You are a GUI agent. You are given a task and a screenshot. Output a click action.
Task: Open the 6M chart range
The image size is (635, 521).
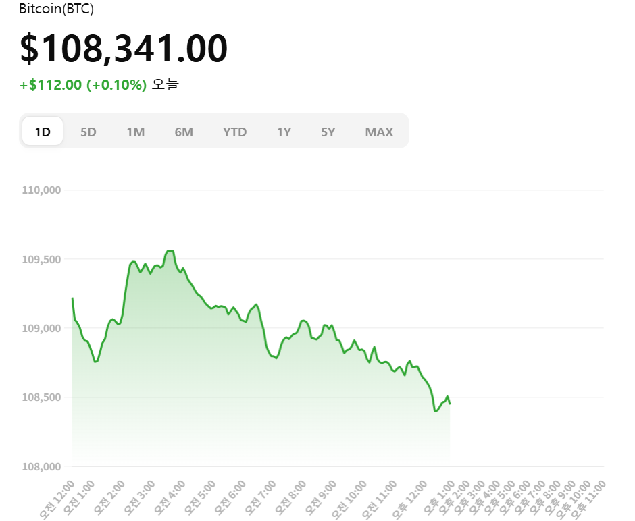(x=184, y=132)
